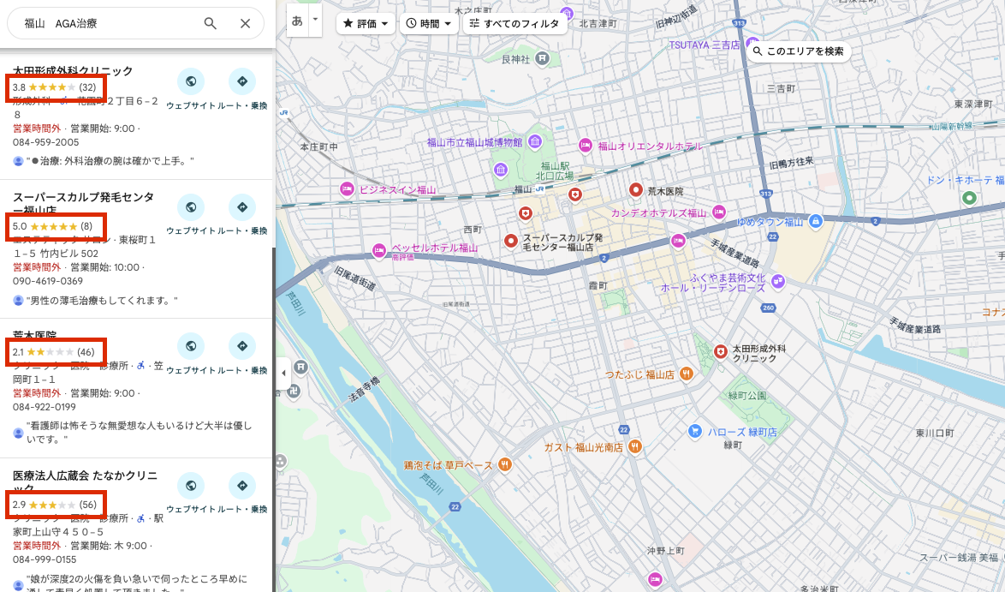Click the ガスト 福山光南店 restaurant marker
Viewport: 1005px width, 592px height.
point(634,447)
